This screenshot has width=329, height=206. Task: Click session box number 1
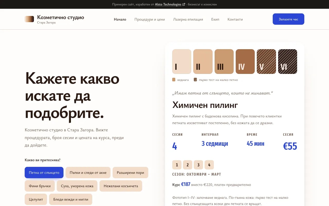coord(177,165)
